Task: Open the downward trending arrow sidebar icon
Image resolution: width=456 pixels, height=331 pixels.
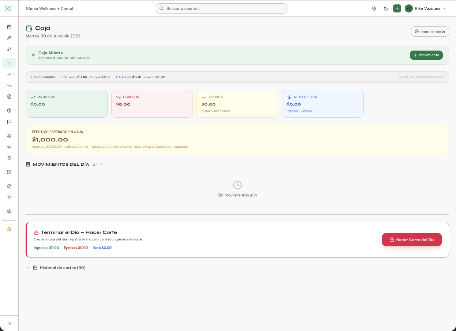Action: 9,85
